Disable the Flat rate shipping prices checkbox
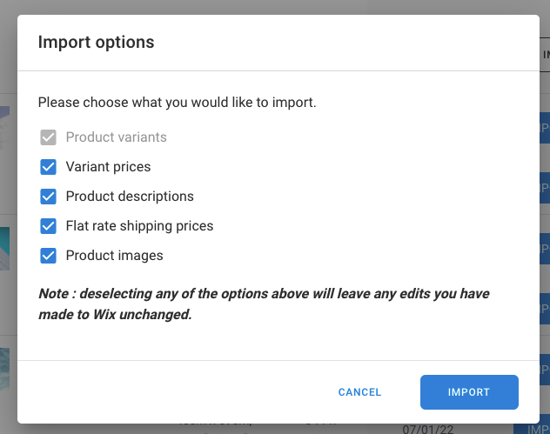The width and height of the screenshot is (550, 434). tap(48, 226)
